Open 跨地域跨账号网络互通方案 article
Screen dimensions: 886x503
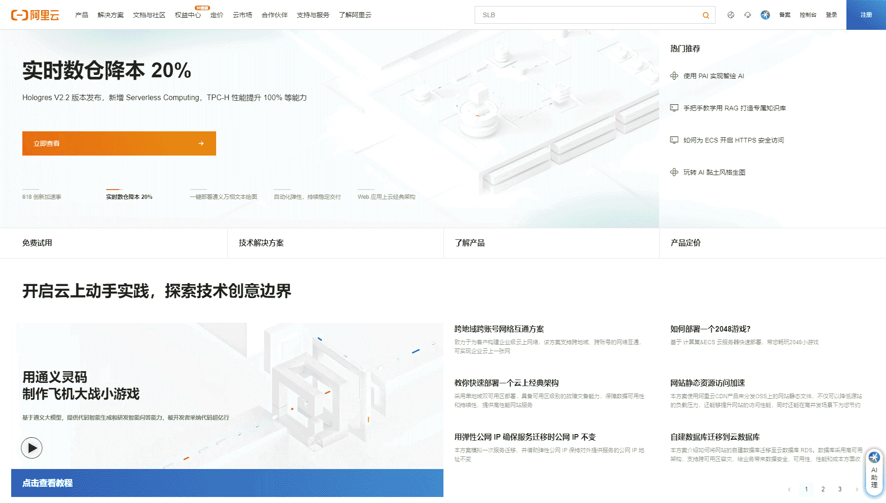click(x=499, y=329)
